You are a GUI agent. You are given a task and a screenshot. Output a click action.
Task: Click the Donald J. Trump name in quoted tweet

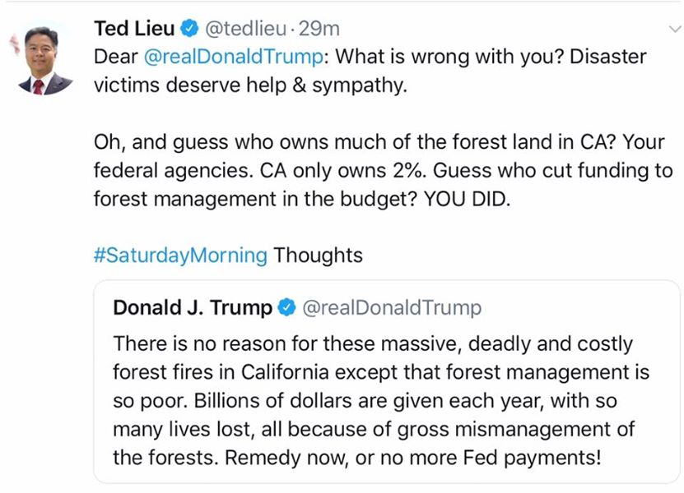point(192,308)
